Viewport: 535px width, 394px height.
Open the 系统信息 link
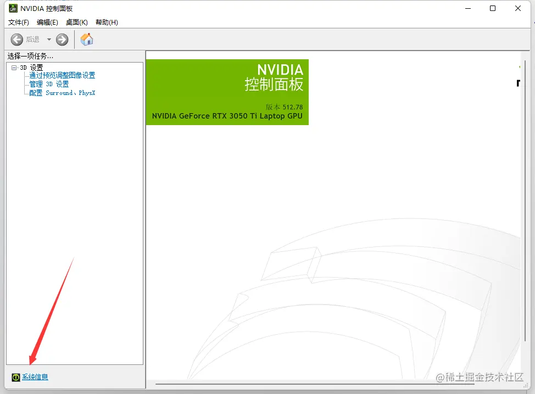tap(35, 377)
